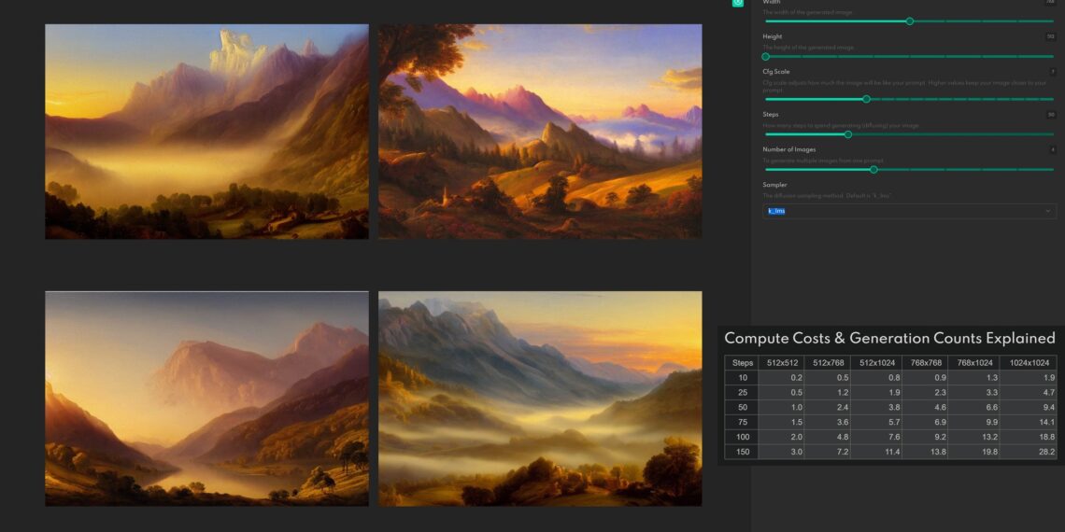1065x532 pixels.
Task: Click the '75' steps row label in table
Action: pyautogui.click(x=742, y=422)
